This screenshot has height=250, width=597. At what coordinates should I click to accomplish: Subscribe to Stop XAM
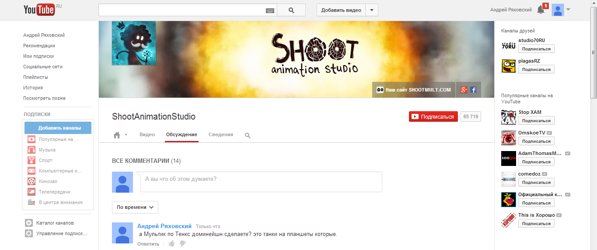[x=536, y=120]
